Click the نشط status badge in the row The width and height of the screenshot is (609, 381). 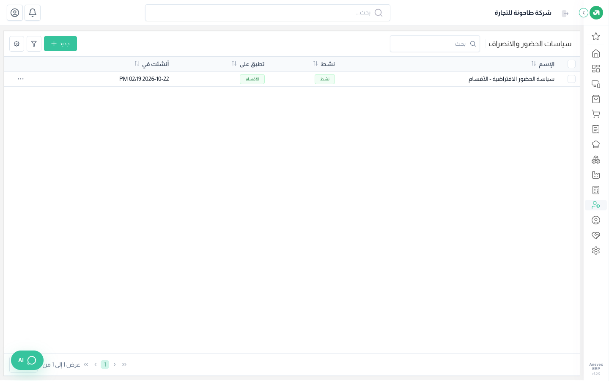[x=325, y=79]
